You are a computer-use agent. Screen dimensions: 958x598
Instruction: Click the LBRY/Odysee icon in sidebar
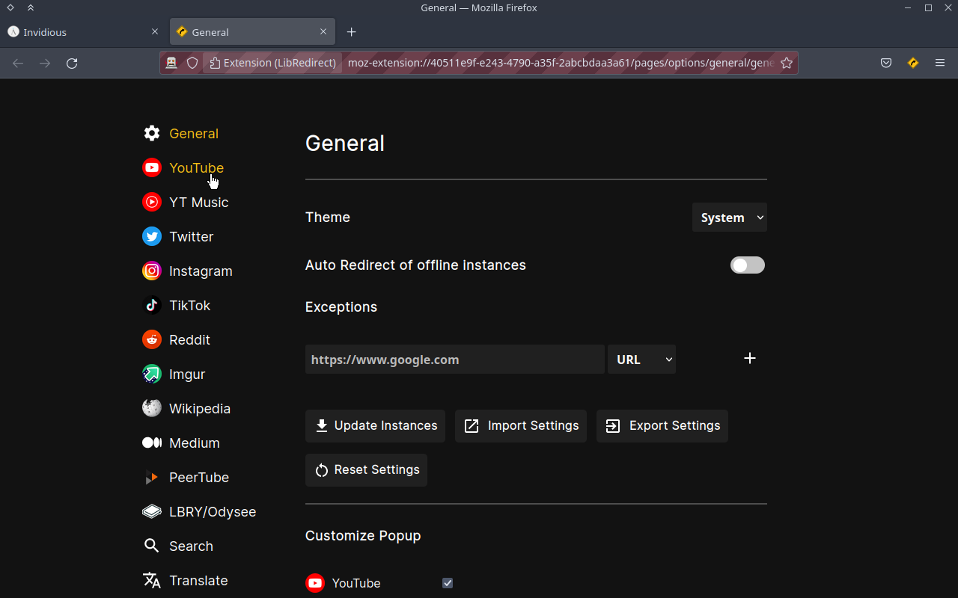(152, 511)
